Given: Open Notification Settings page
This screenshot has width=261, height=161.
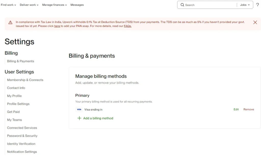Looking at the screenshot, I should point(22,152).
